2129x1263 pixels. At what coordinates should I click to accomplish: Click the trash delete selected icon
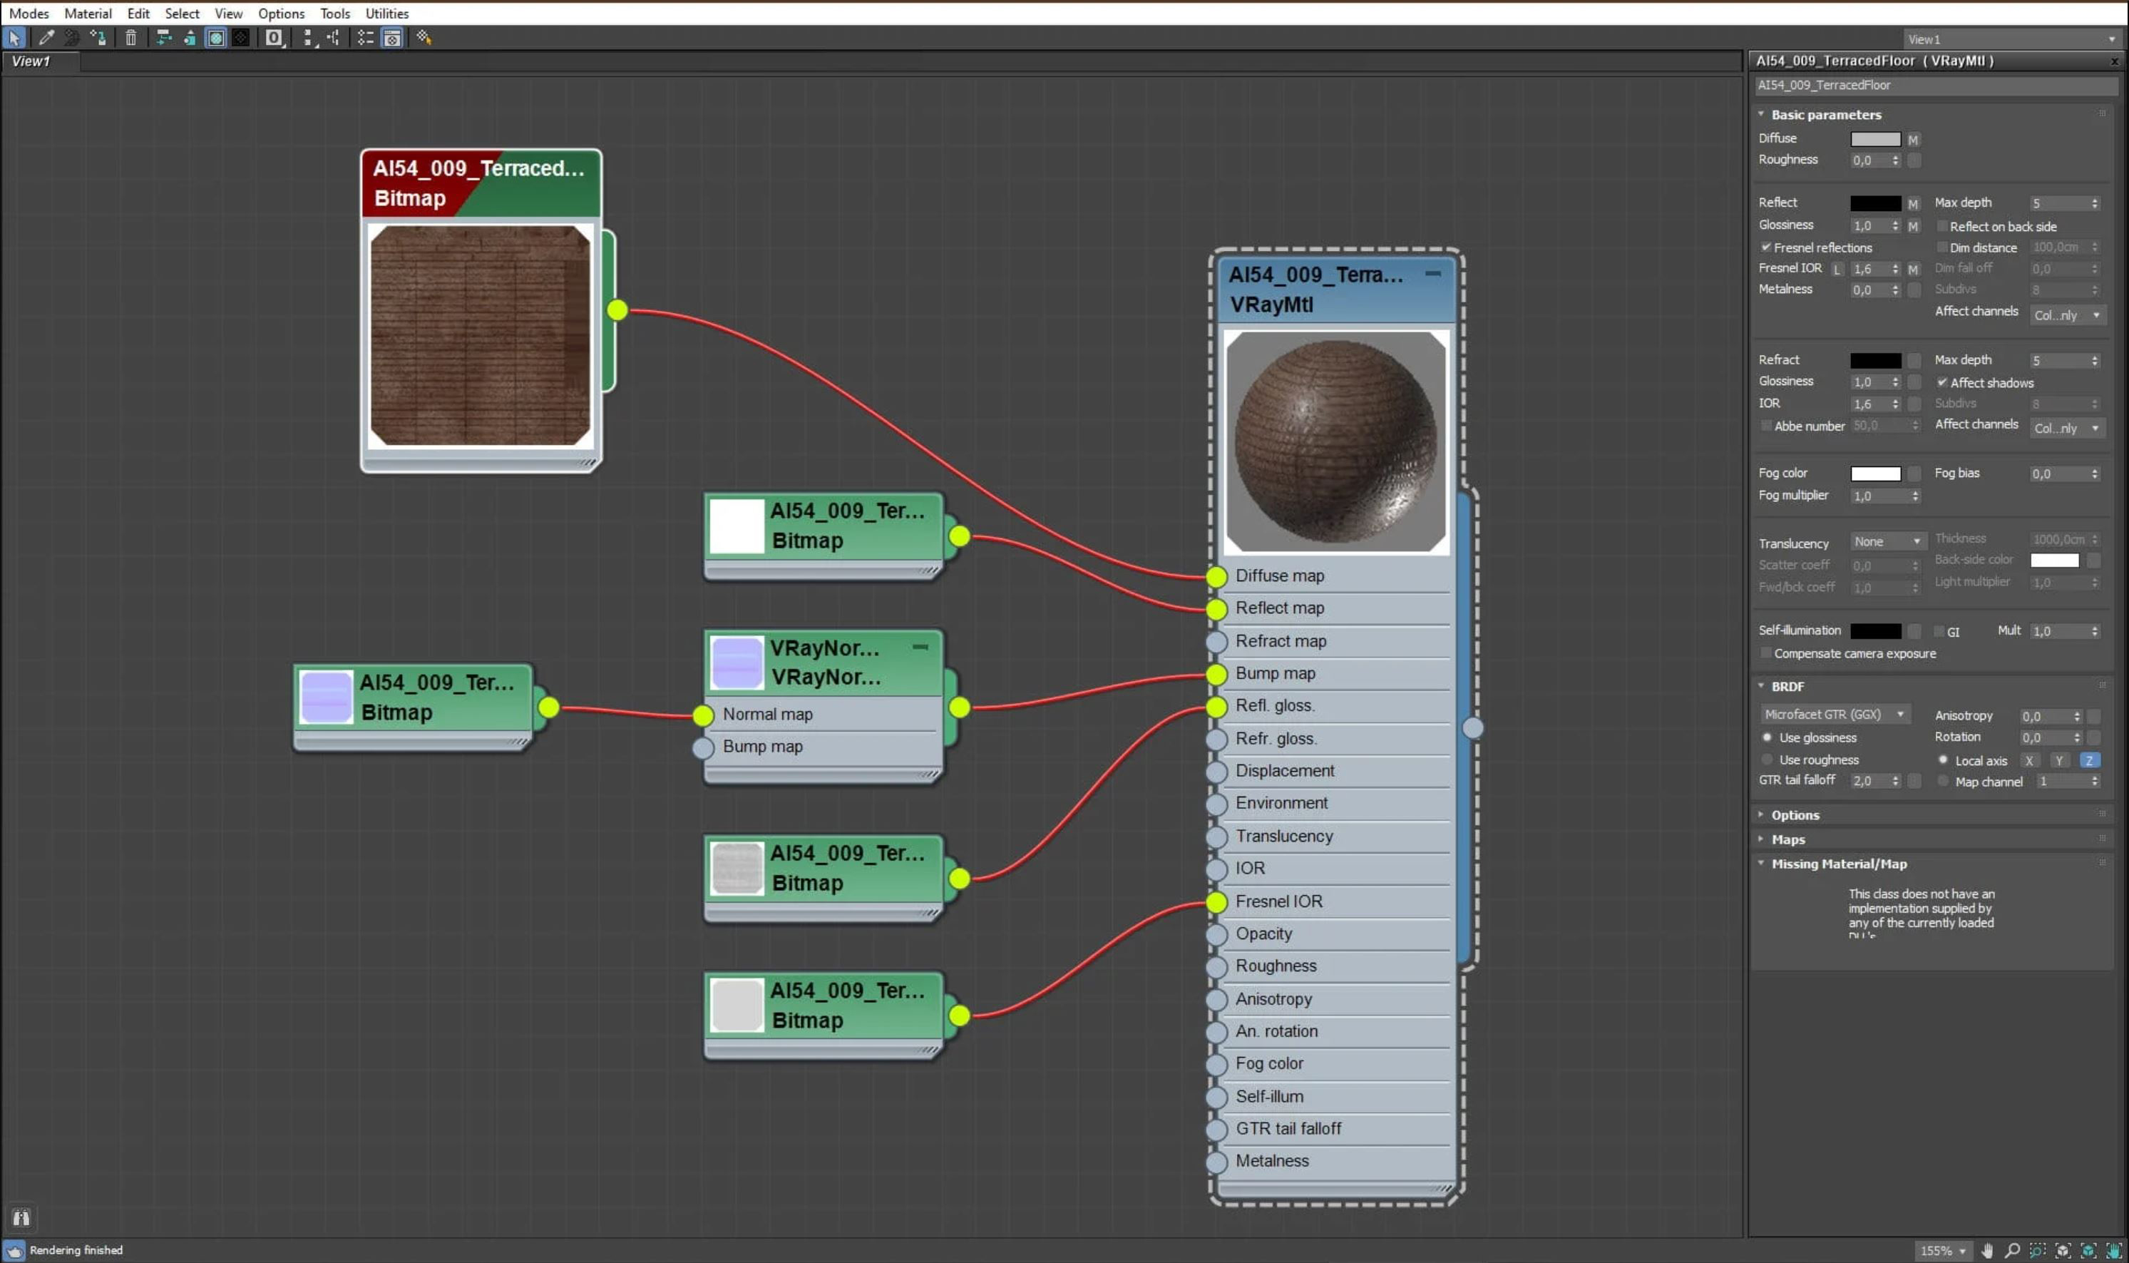(131, 38)
